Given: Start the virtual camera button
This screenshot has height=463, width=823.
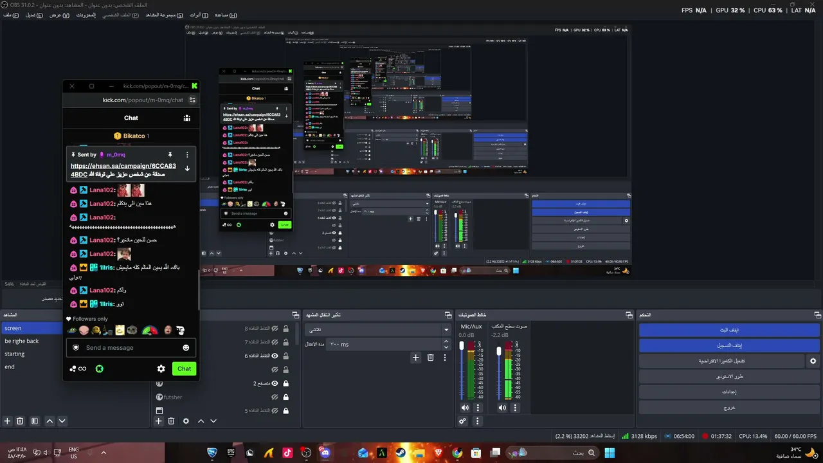Looking at the screenshot, I should tap(721, 361).
